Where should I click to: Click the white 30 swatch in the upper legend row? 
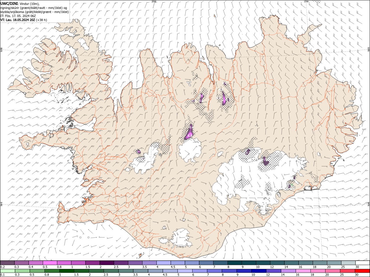(x=362, y=263)
